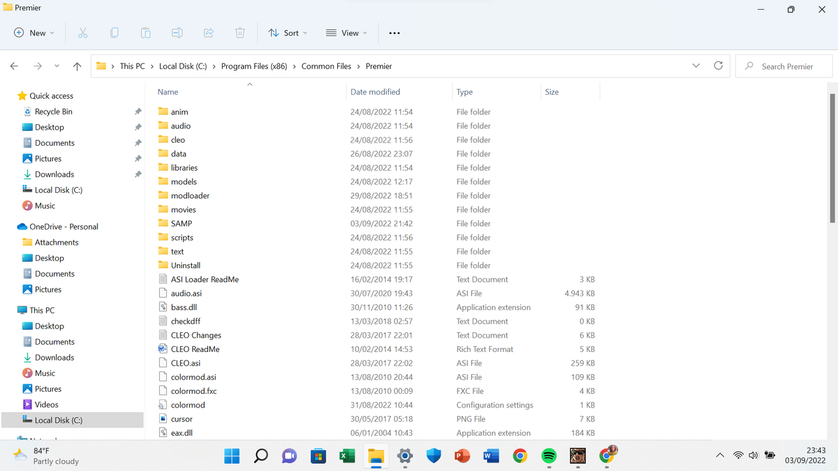Click the folder icon at the address bar start
The height and width of the screenshot is (471, 838).
pos(101,66)
